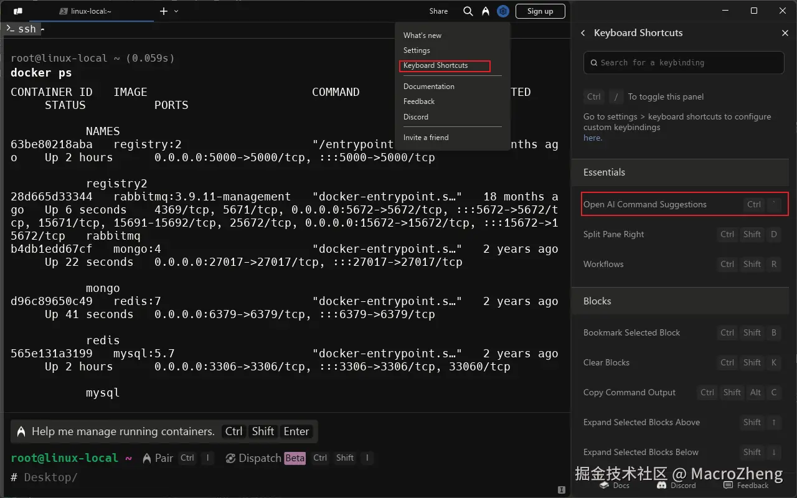
Task: Open the Warp Drive panel icon at top-left
Action: (18, 11)
